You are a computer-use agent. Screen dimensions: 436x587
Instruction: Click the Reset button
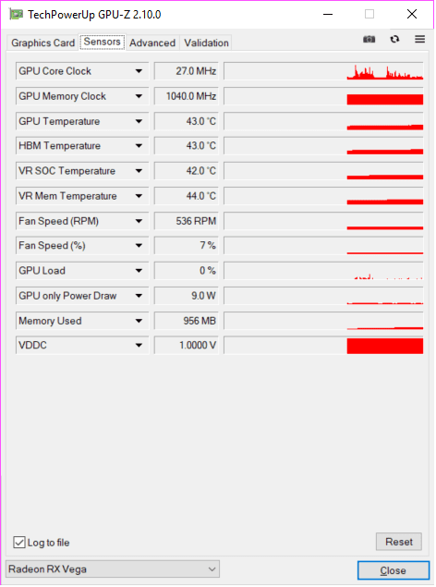[399, 542]
